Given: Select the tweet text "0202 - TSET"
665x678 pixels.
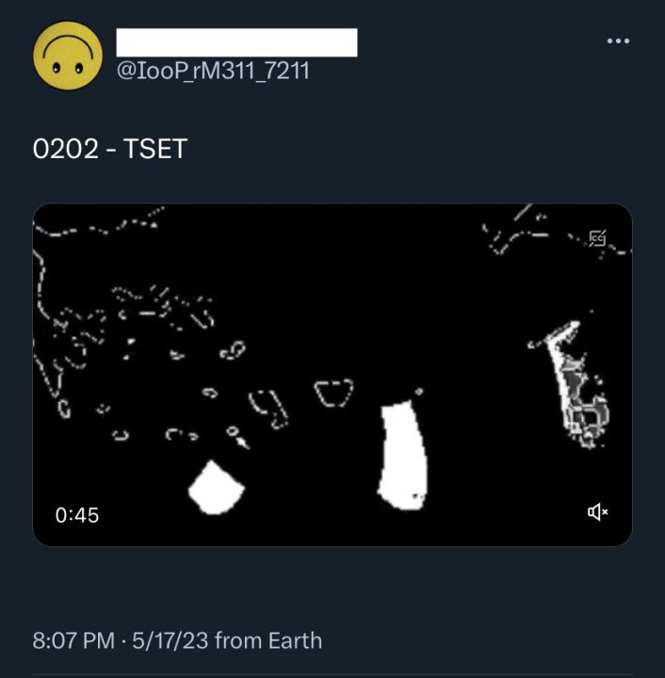Looking at the screenshot, I should 110,149.
